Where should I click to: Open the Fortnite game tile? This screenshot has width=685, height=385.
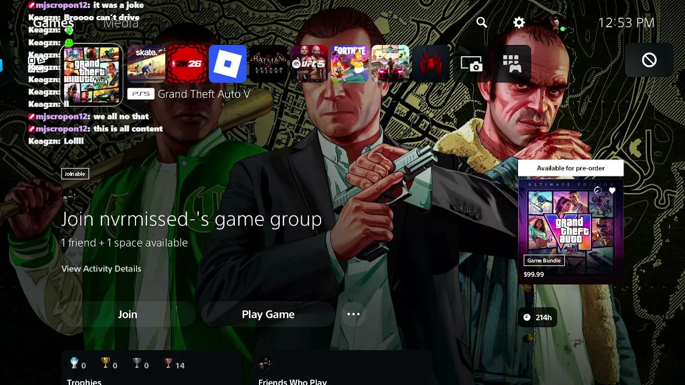[349, 64]
